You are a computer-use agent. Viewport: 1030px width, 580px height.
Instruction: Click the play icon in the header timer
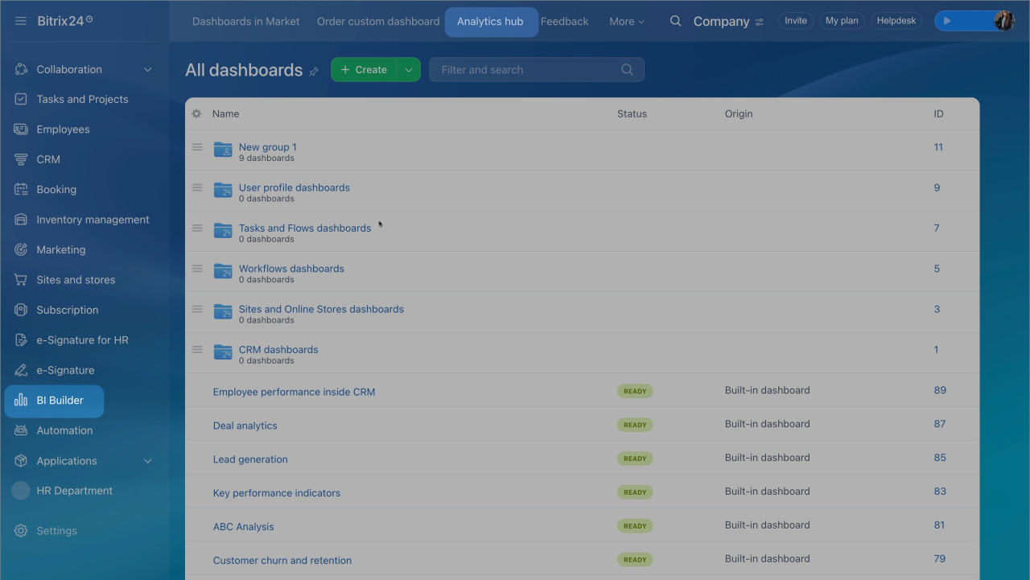[x=947, y=21]
